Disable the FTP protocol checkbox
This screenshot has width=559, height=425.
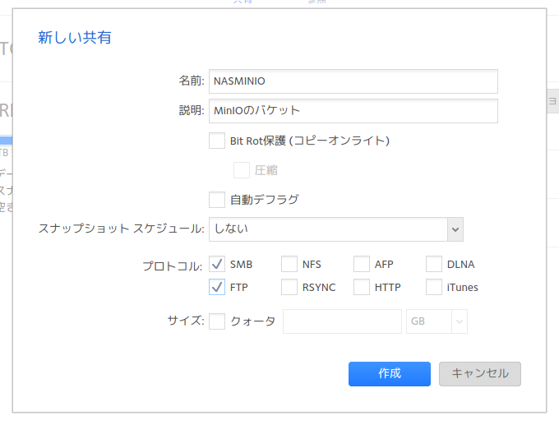(x=217, y=287)
